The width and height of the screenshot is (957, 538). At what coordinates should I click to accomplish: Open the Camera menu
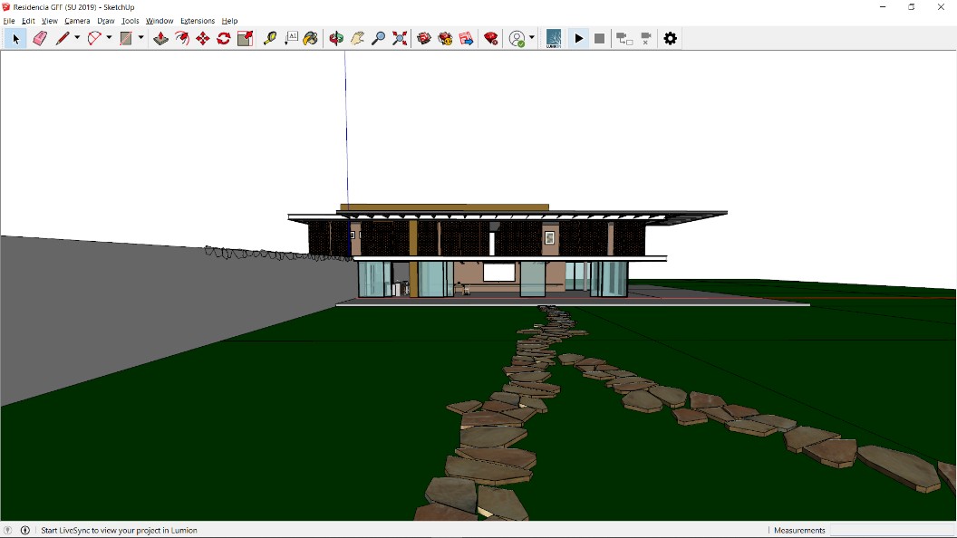[x=77, y=21]
